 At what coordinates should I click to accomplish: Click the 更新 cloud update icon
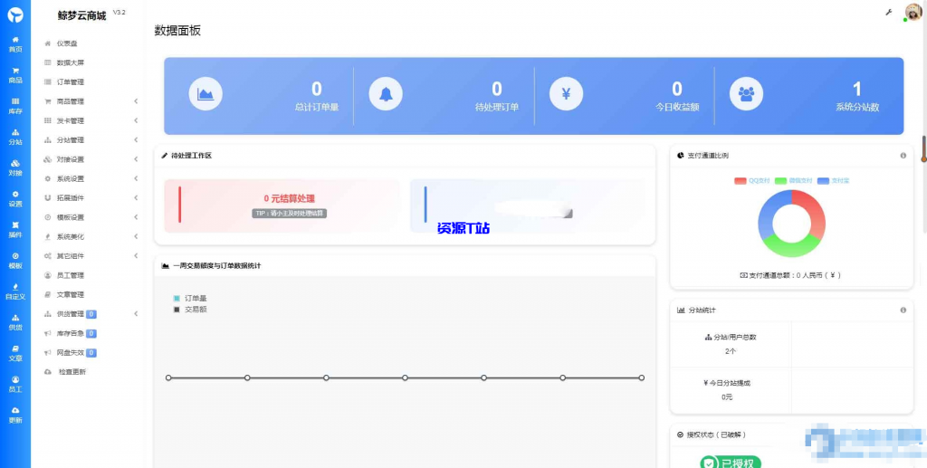[x=15, y=415]
